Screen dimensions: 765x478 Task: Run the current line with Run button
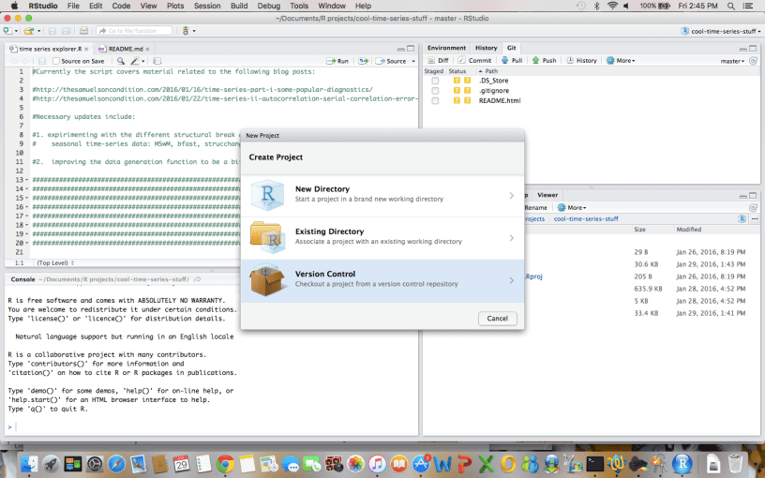click(338, 61)
